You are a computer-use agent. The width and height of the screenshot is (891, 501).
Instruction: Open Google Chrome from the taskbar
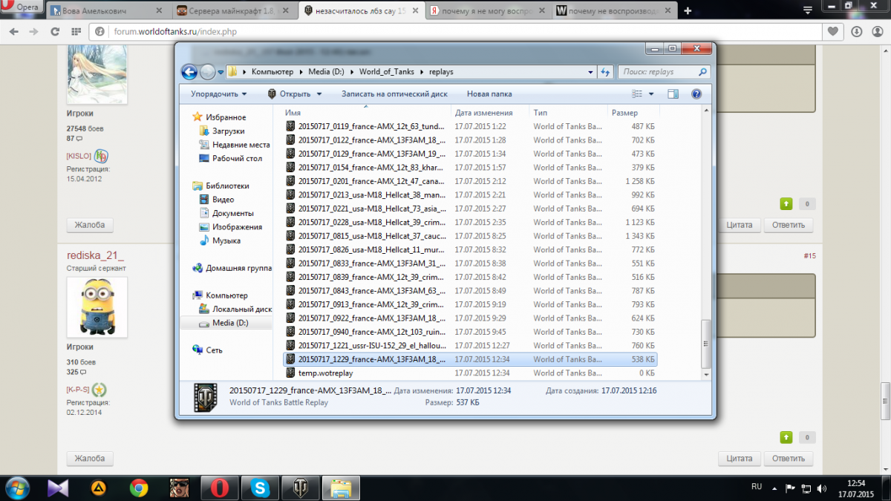coord(138,488)
